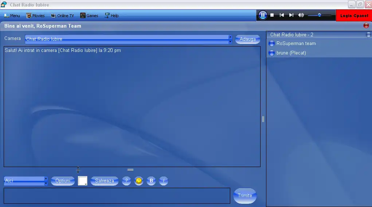The height and width of the screenshot is (207, 372).
Task: Stop the radio stream
Action: pyautogui.click(x=272, y=15)
